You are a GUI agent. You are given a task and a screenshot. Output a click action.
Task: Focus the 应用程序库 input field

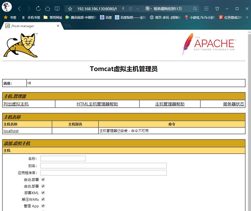(x=103, y=173)
